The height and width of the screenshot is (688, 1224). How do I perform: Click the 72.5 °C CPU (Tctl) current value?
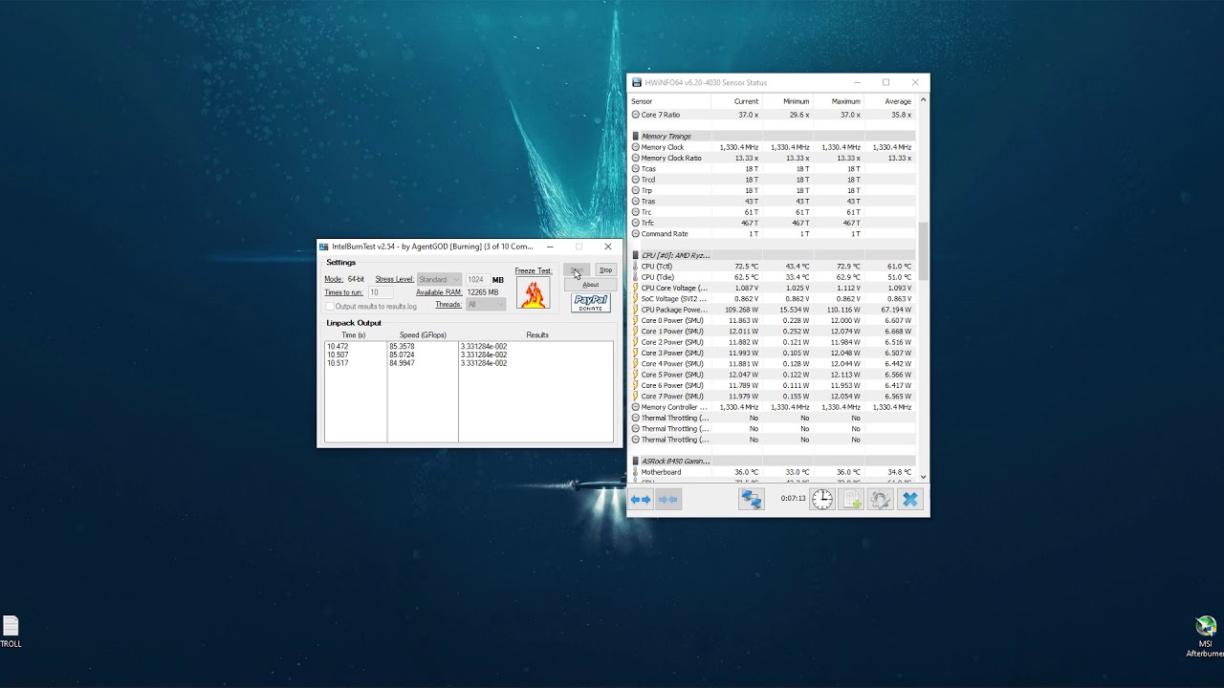747,267
